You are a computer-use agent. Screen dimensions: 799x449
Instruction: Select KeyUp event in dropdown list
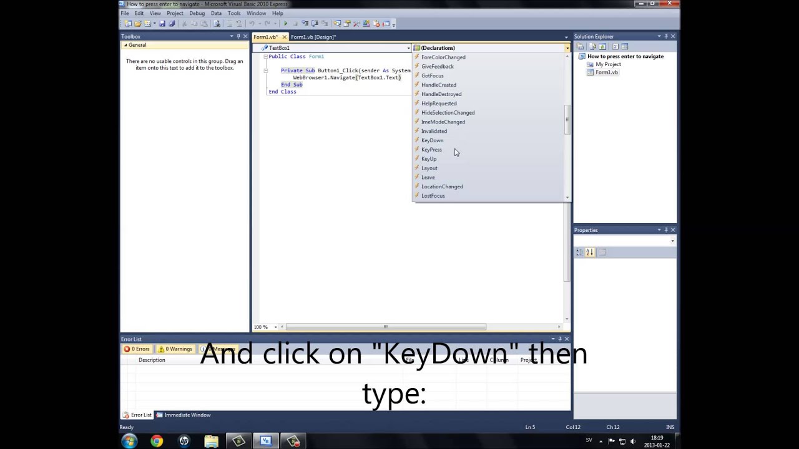428,159
